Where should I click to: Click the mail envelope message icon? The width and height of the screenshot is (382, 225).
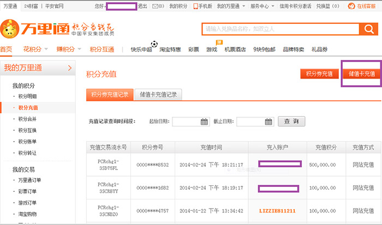pos(155,7)
